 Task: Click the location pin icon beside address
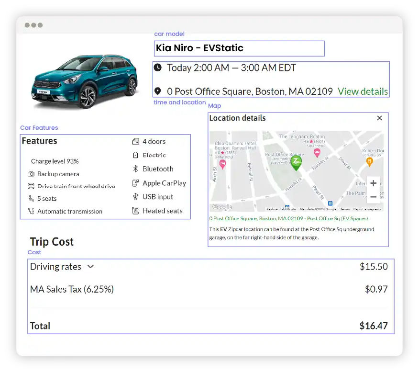(x=158, y=91)
